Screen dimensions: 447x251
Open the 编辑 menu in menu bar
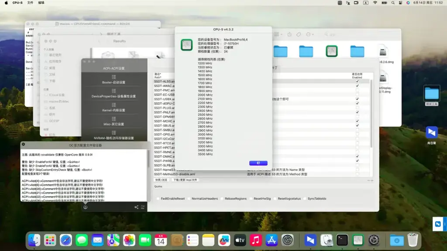coord(41,3)
